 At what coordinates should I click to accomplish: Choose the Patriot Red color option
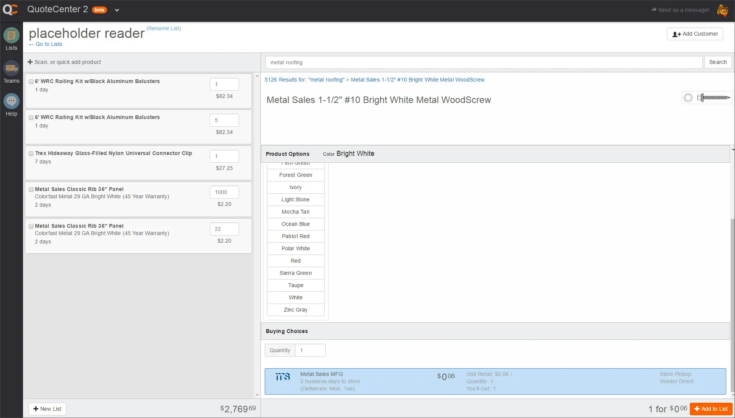[x=295, y=236]
